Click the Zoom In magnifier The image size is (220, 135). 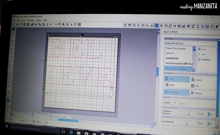pyautogui.click(x=64, y=25)
